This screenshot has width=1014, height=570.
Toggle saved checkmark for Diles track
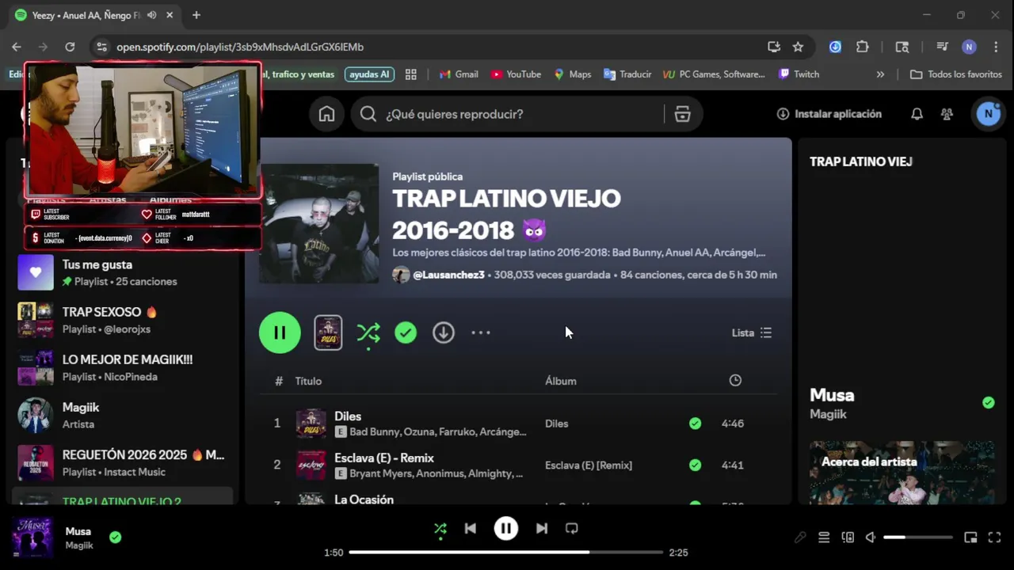695,424
